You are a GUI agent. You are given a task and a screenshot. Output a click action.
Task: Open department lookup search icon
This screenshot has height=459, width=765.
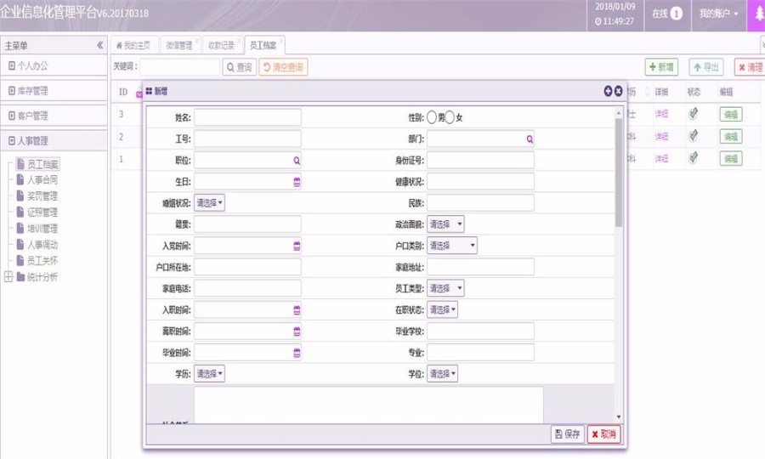[530, 139]
